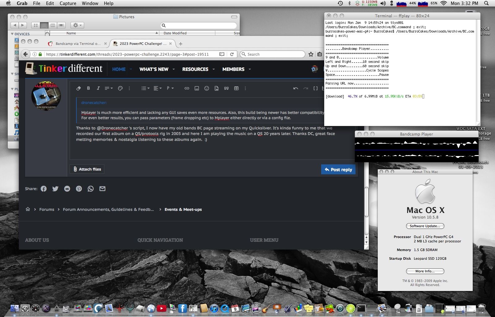The width and height of the screenshot is (495, 317).
Task: Click the browser Search input field
Action: [x=273, y=54]
